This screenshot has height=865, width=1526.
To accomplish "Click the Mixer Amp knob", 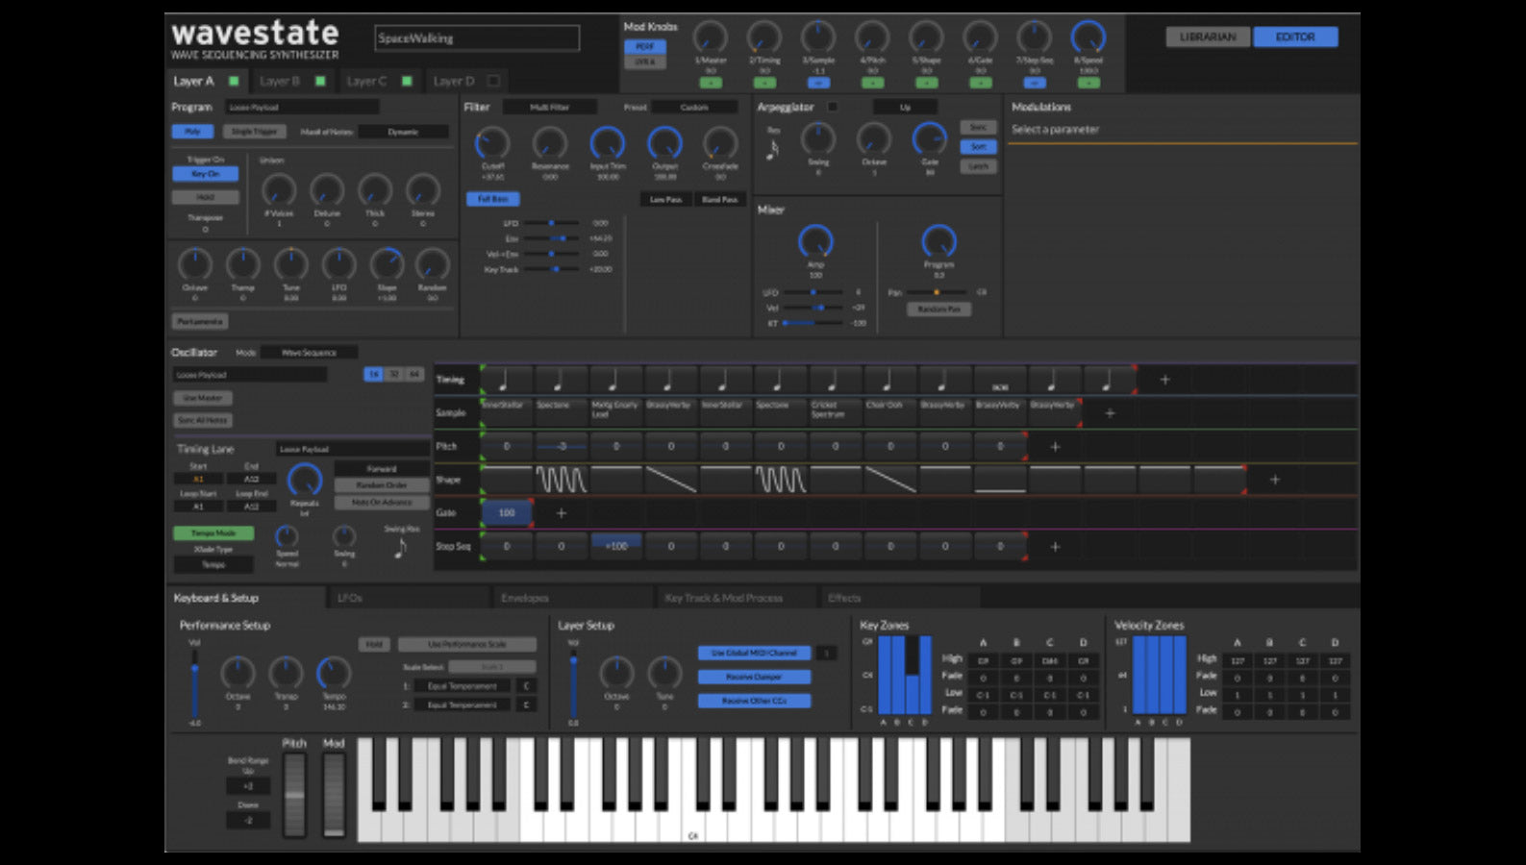I will [815, 241].
